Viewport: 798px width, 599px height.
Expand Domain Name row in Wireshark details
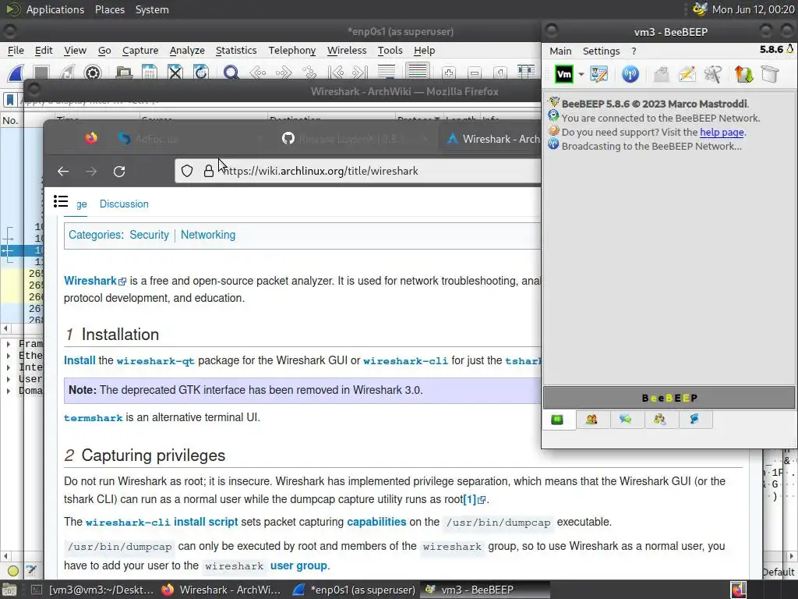point(8,391)
